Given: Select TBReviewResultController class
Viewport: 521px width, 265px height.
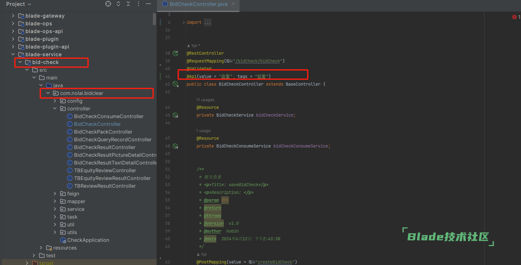Looking at the screenshot, I should click(x=105, y=186).
